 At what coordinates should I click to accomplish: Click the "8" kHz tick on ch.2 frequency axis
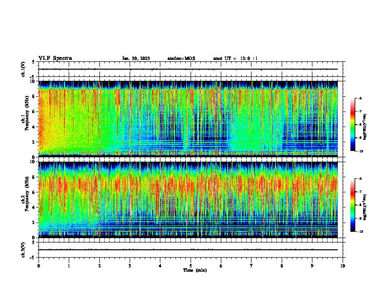[x=34, y=177]
